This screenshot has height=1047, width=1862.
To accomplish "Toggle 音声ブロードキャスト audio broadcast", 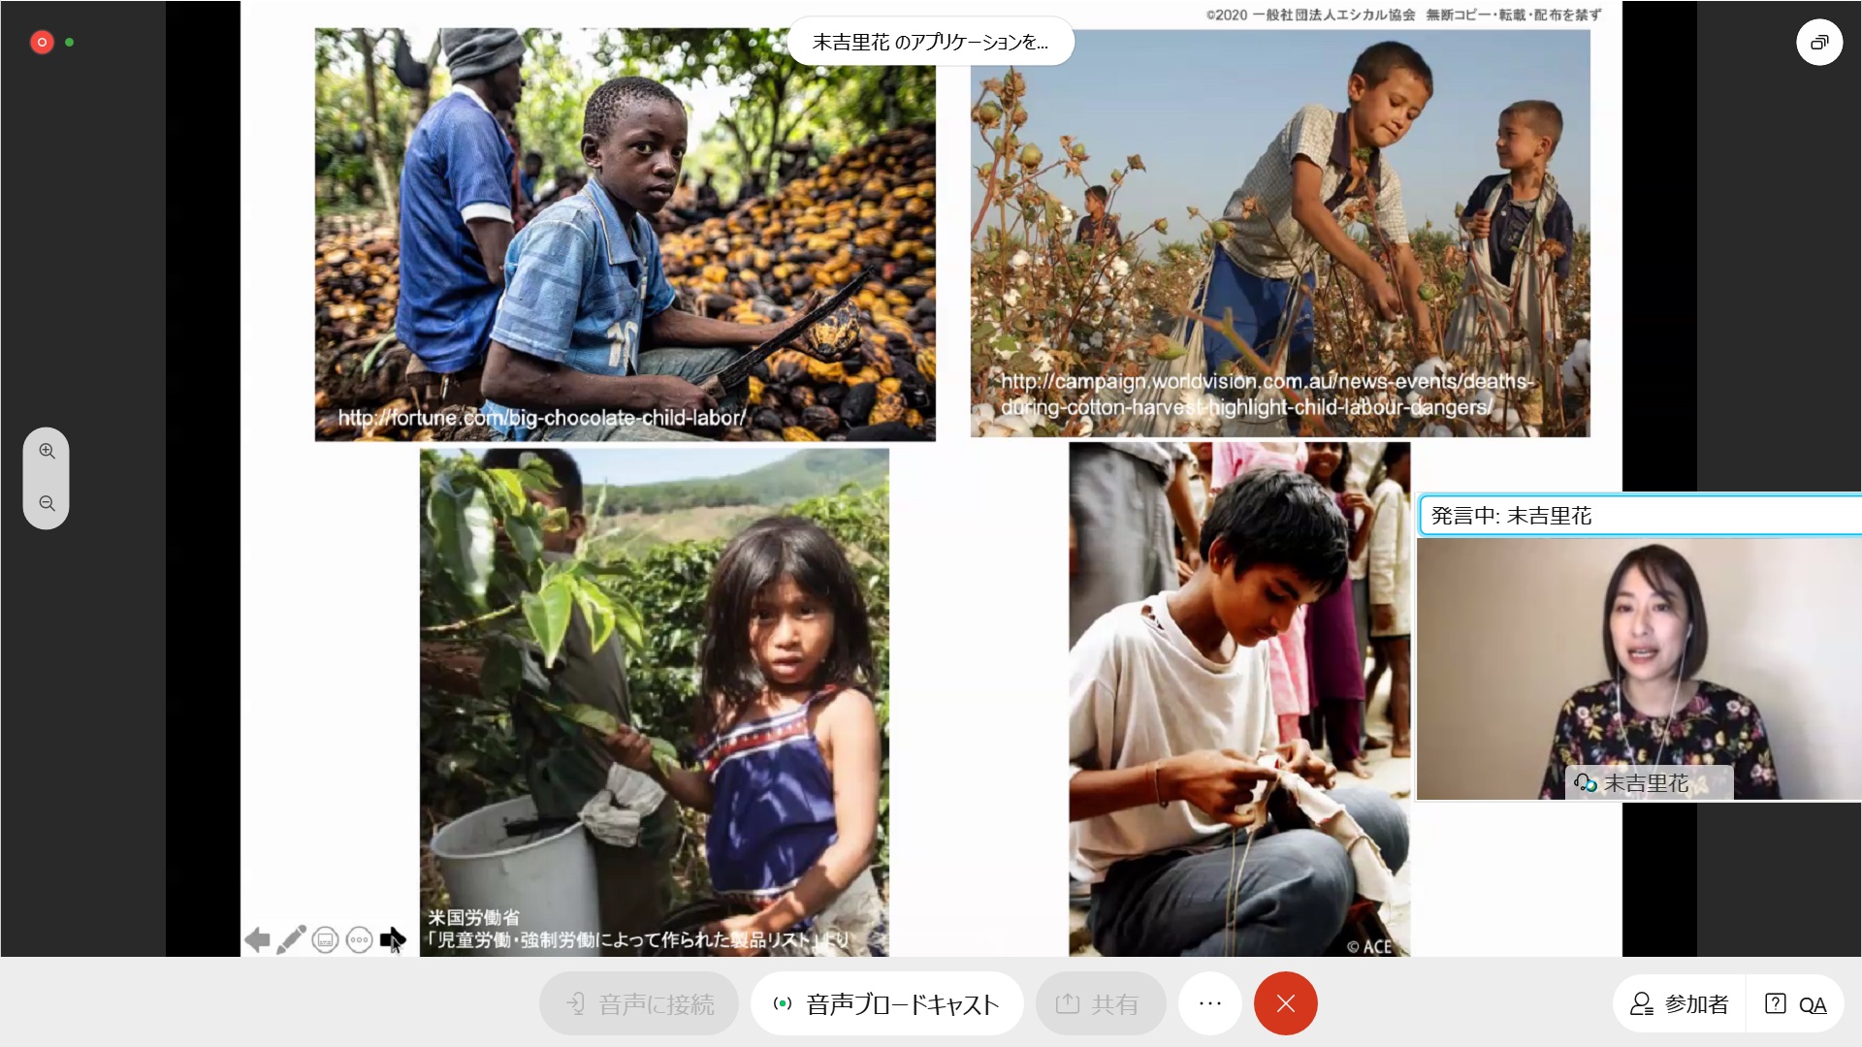I will [886, 1004].
